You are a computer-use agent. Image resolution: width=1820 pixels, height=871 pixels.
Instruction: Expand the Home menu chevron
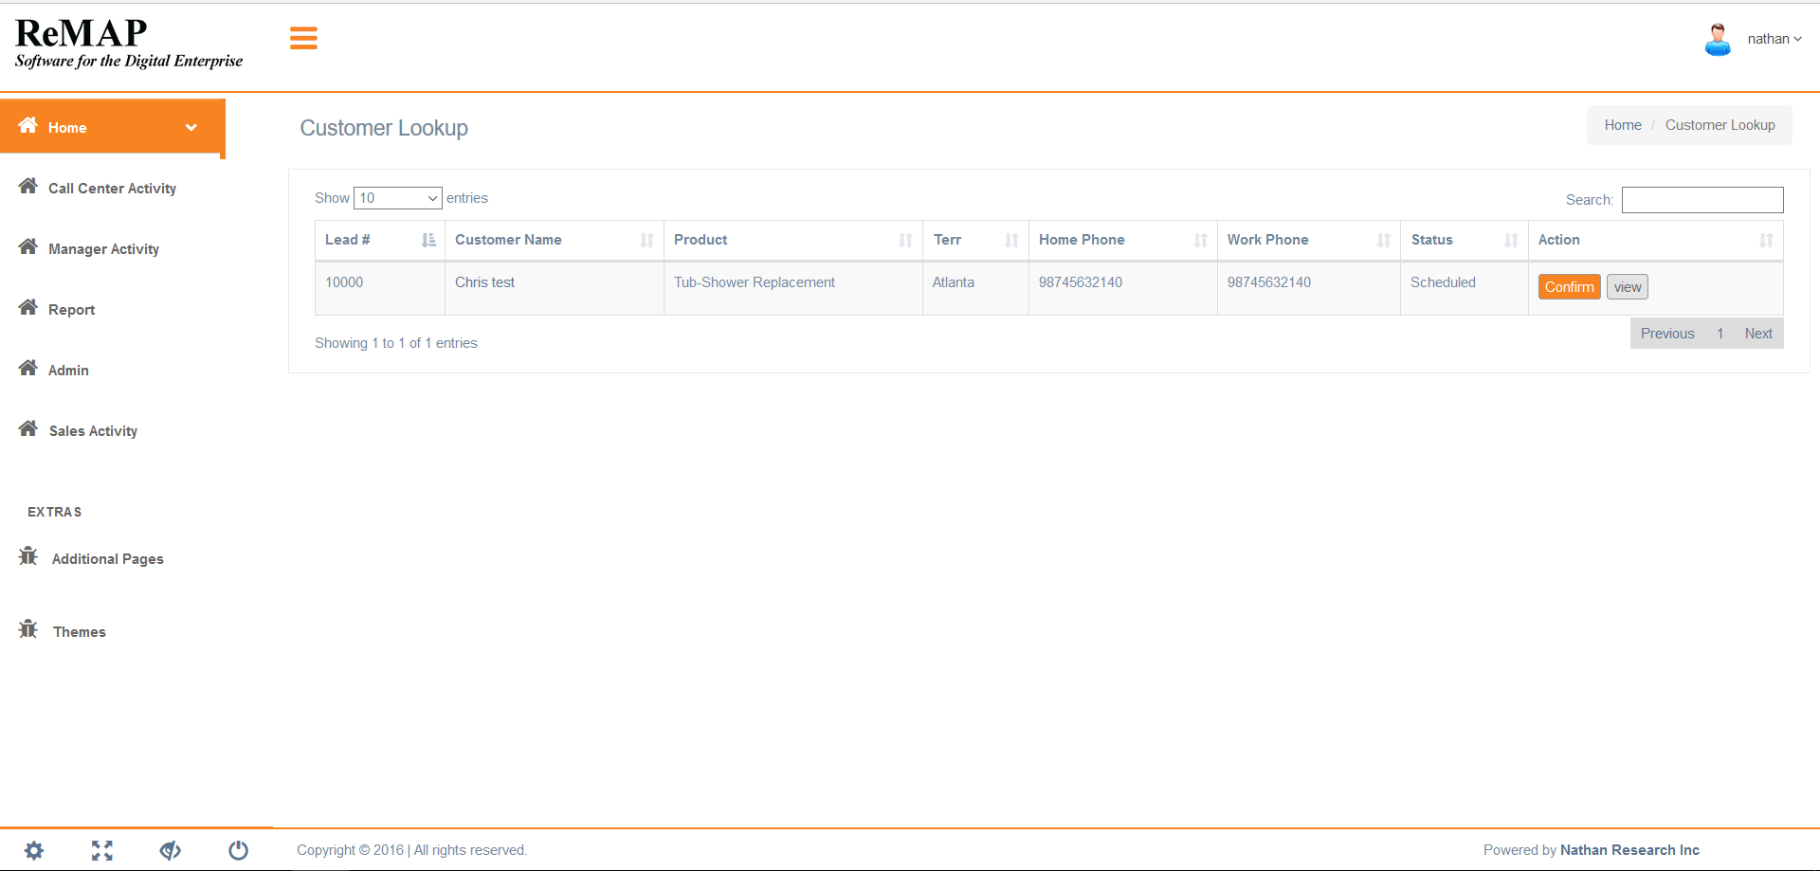pyautogui.click(x=191, y=127)
